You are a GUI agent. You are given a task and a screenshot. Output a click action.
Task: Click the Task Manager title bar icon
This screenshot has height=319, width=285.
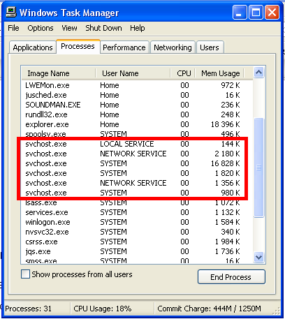pos(11,12)
